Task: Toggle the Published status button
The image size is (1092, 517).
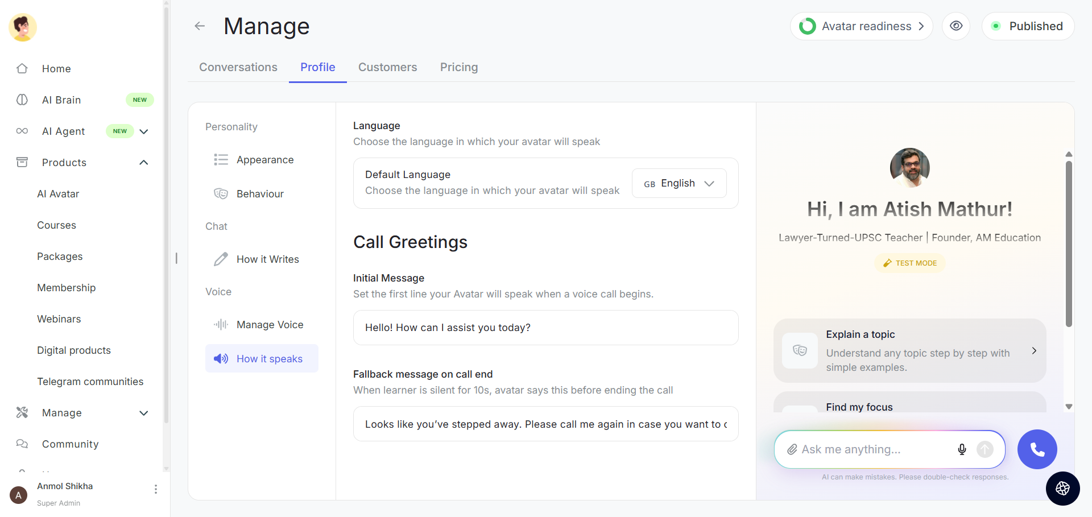Action: (x=1028, y=26)
